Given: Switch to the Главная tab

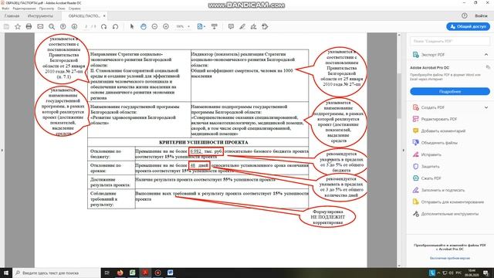Looking at the screenshot, I should pos(12,15).
